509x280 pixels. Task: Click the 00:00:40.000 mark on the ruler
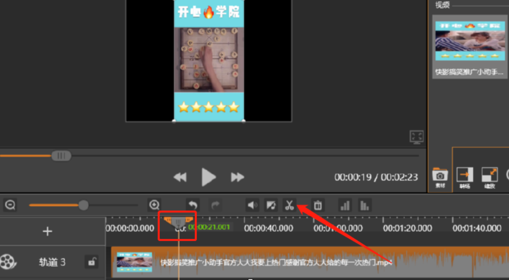pos(268,228)
